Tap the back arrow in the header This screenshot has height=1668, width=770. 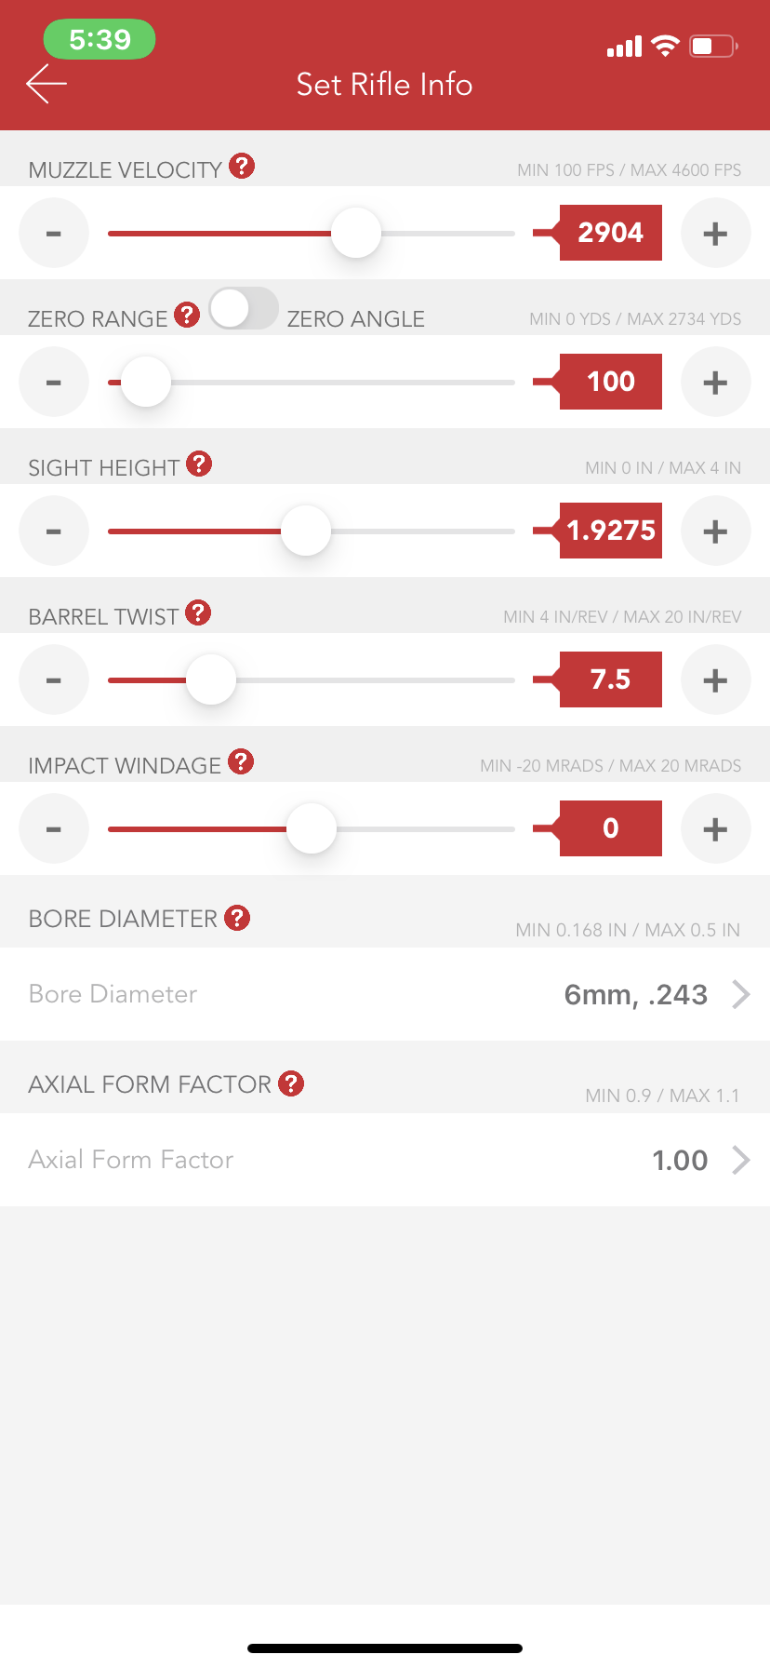[46, 84]
